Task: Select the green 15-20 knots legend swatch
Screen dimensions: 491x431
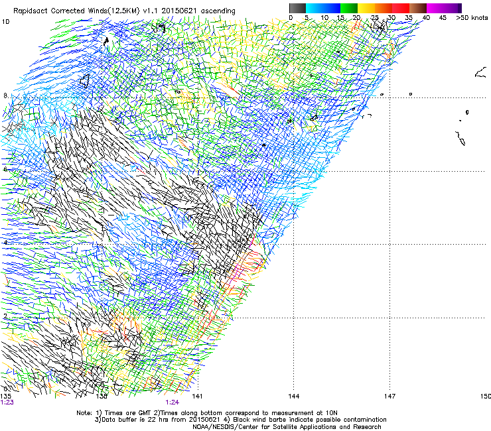Action: 349,8
